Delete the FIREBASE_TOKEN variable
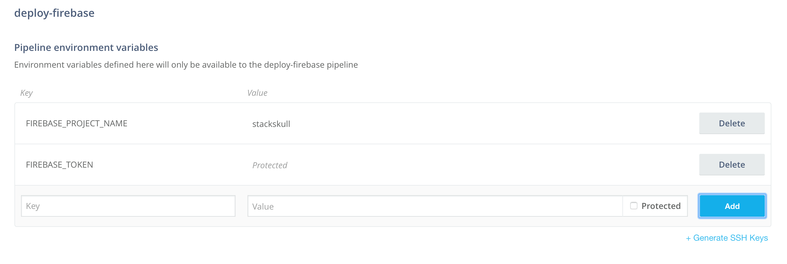Viewport: 787px width, 264px height. 732,165
